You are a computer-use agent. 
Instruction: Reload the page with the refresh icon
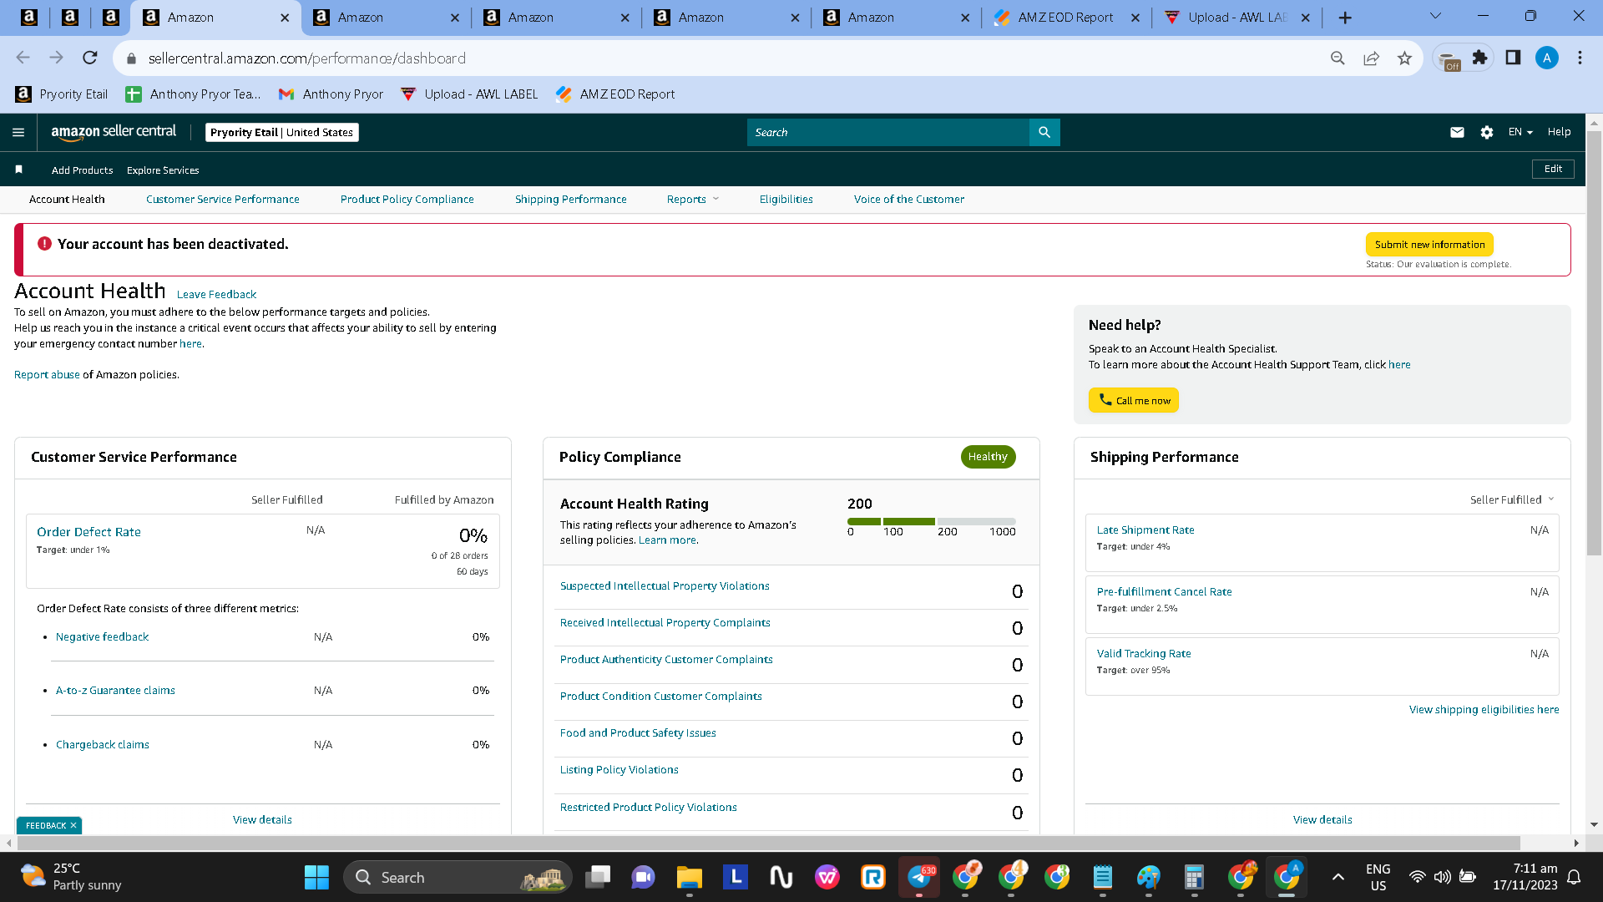coord(89,58)
